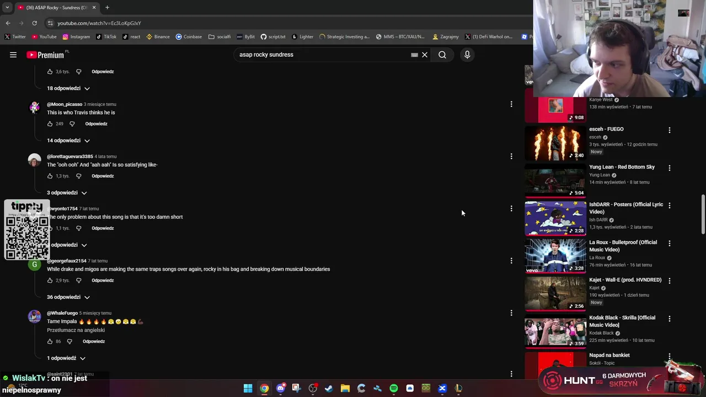Open Twitter bookmark
This screenshot has height=397, width=706.
(x=15, y=37)
